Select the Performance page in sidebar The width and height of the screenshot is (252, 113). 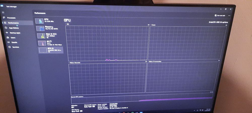pyautogui.click(x=17, y=23)
